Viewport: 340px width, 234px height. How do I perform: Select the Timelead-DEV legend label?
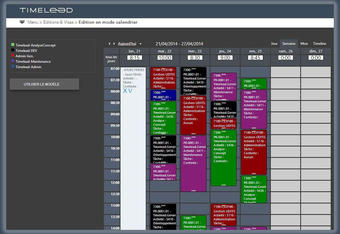click(x=26, y=51)
